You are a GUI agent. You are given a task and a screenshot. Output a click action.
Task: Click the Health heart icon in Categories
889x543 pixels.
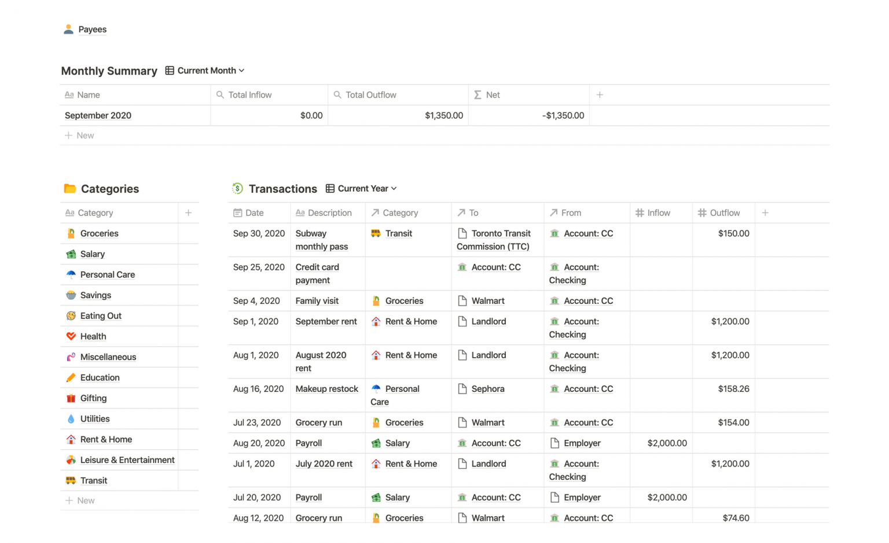pos(71,336)
